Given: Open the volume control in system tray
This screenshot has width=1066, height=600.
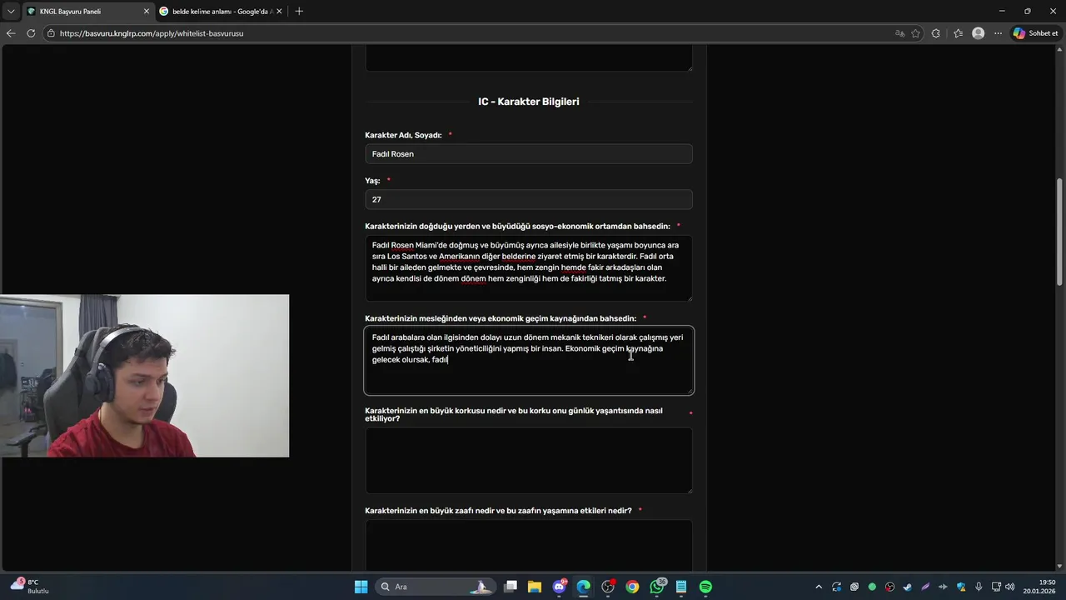Looking at the screenshot, I should pyautogui.click(x=1009, y=587).
